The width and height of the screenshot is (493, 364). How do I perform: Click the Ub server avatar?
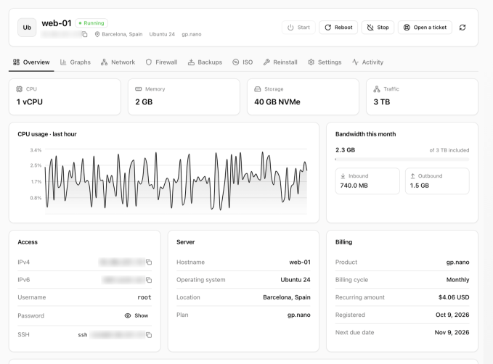[x=27, y=28]
